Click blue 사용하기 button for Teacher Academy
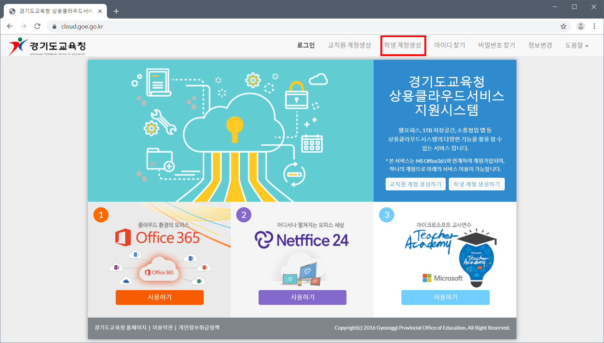The image size is (604, 343). click(x=445, y=297)
